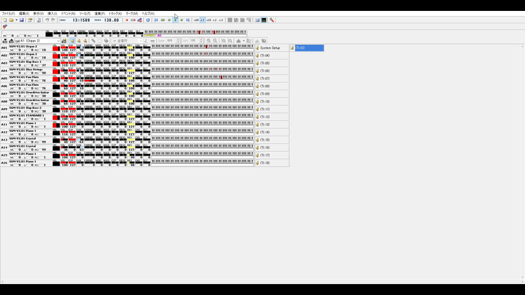Set playback speed to x0.5
The height and width of the screenshot is (295, 525).
point(196,20)
